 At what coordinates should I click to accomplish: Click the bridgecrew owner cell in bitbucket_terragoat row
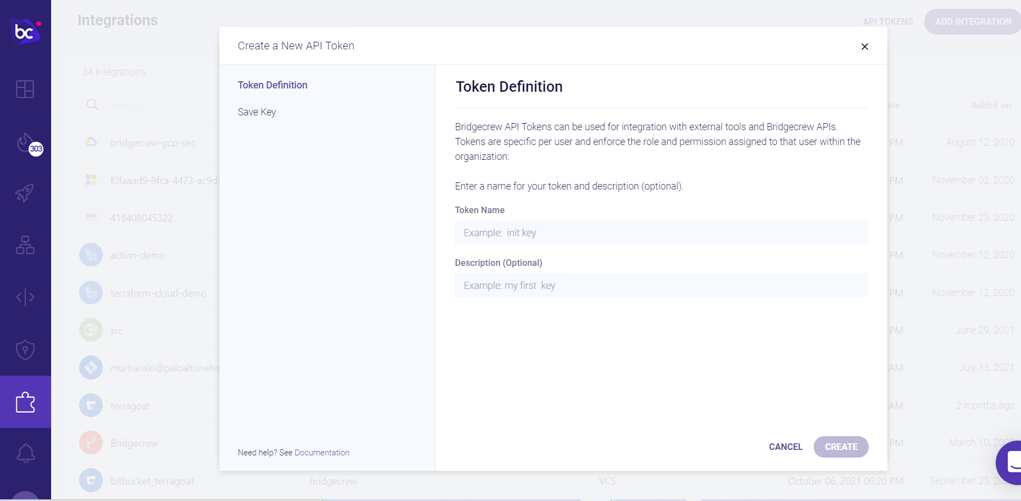pos(333,481)
